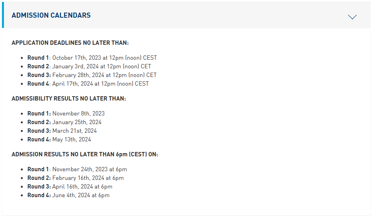This screenshot has height=216, width=373.
Task: Click Round 4 May 13th, 2024 admissibility line
Action: click(59, 139)
